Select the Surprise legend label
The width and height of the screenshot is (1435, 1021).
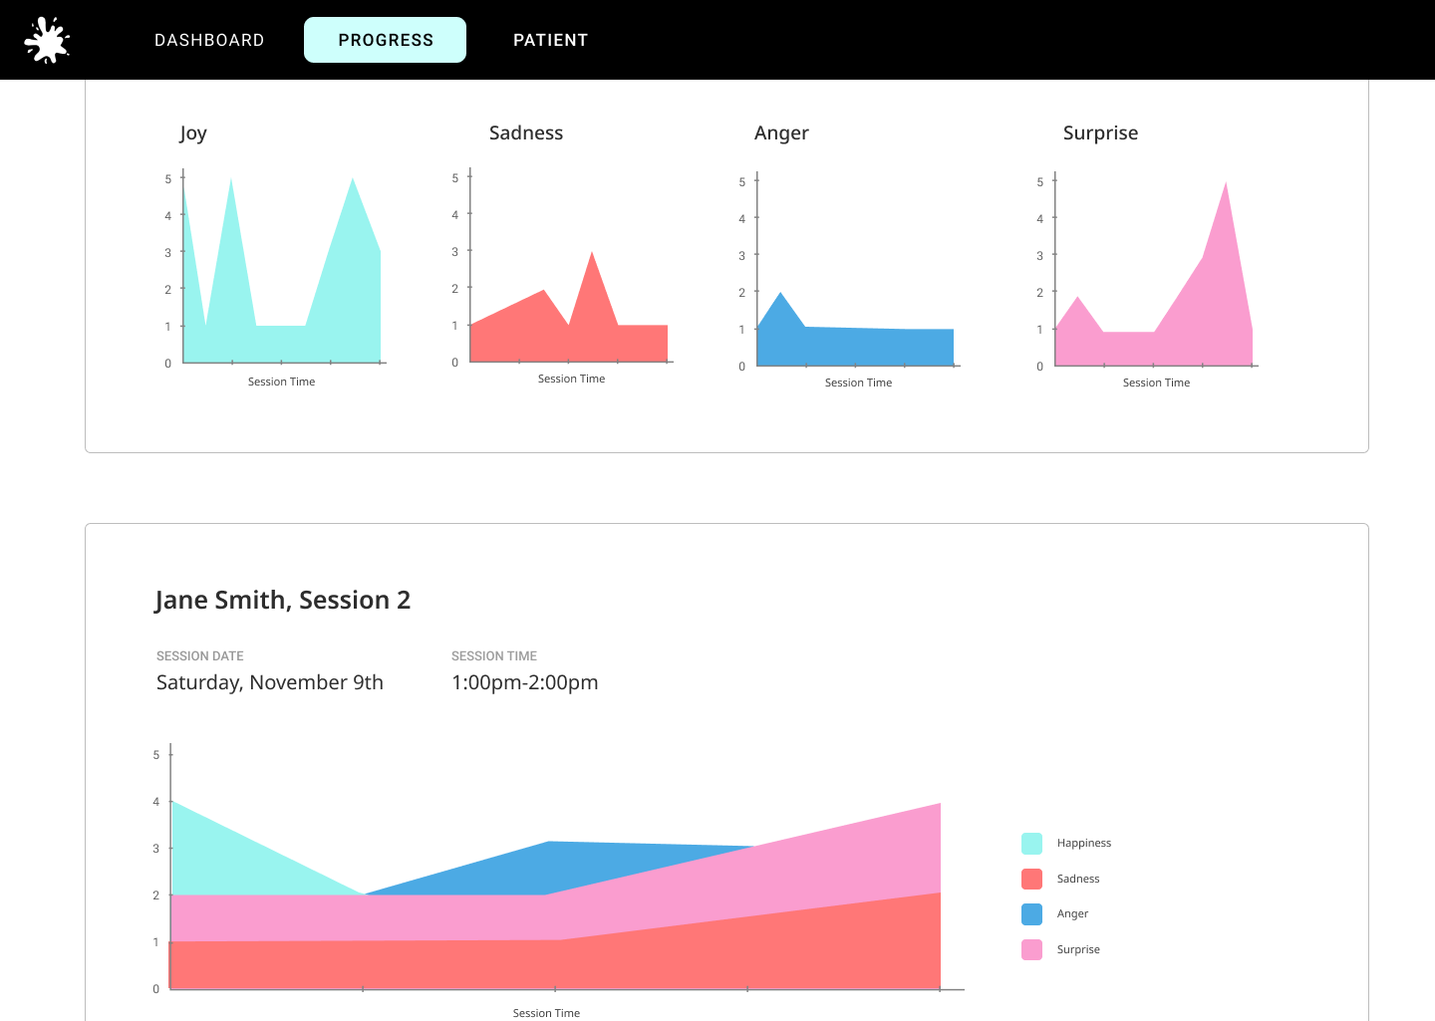tap(1078, 949)
